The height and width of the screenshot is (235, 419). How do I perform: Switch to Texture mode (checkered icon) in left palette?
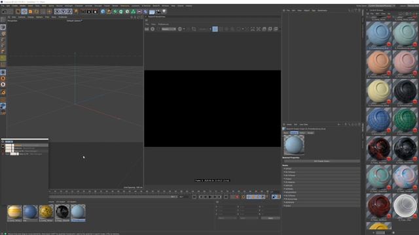click(x=3, y=34)
